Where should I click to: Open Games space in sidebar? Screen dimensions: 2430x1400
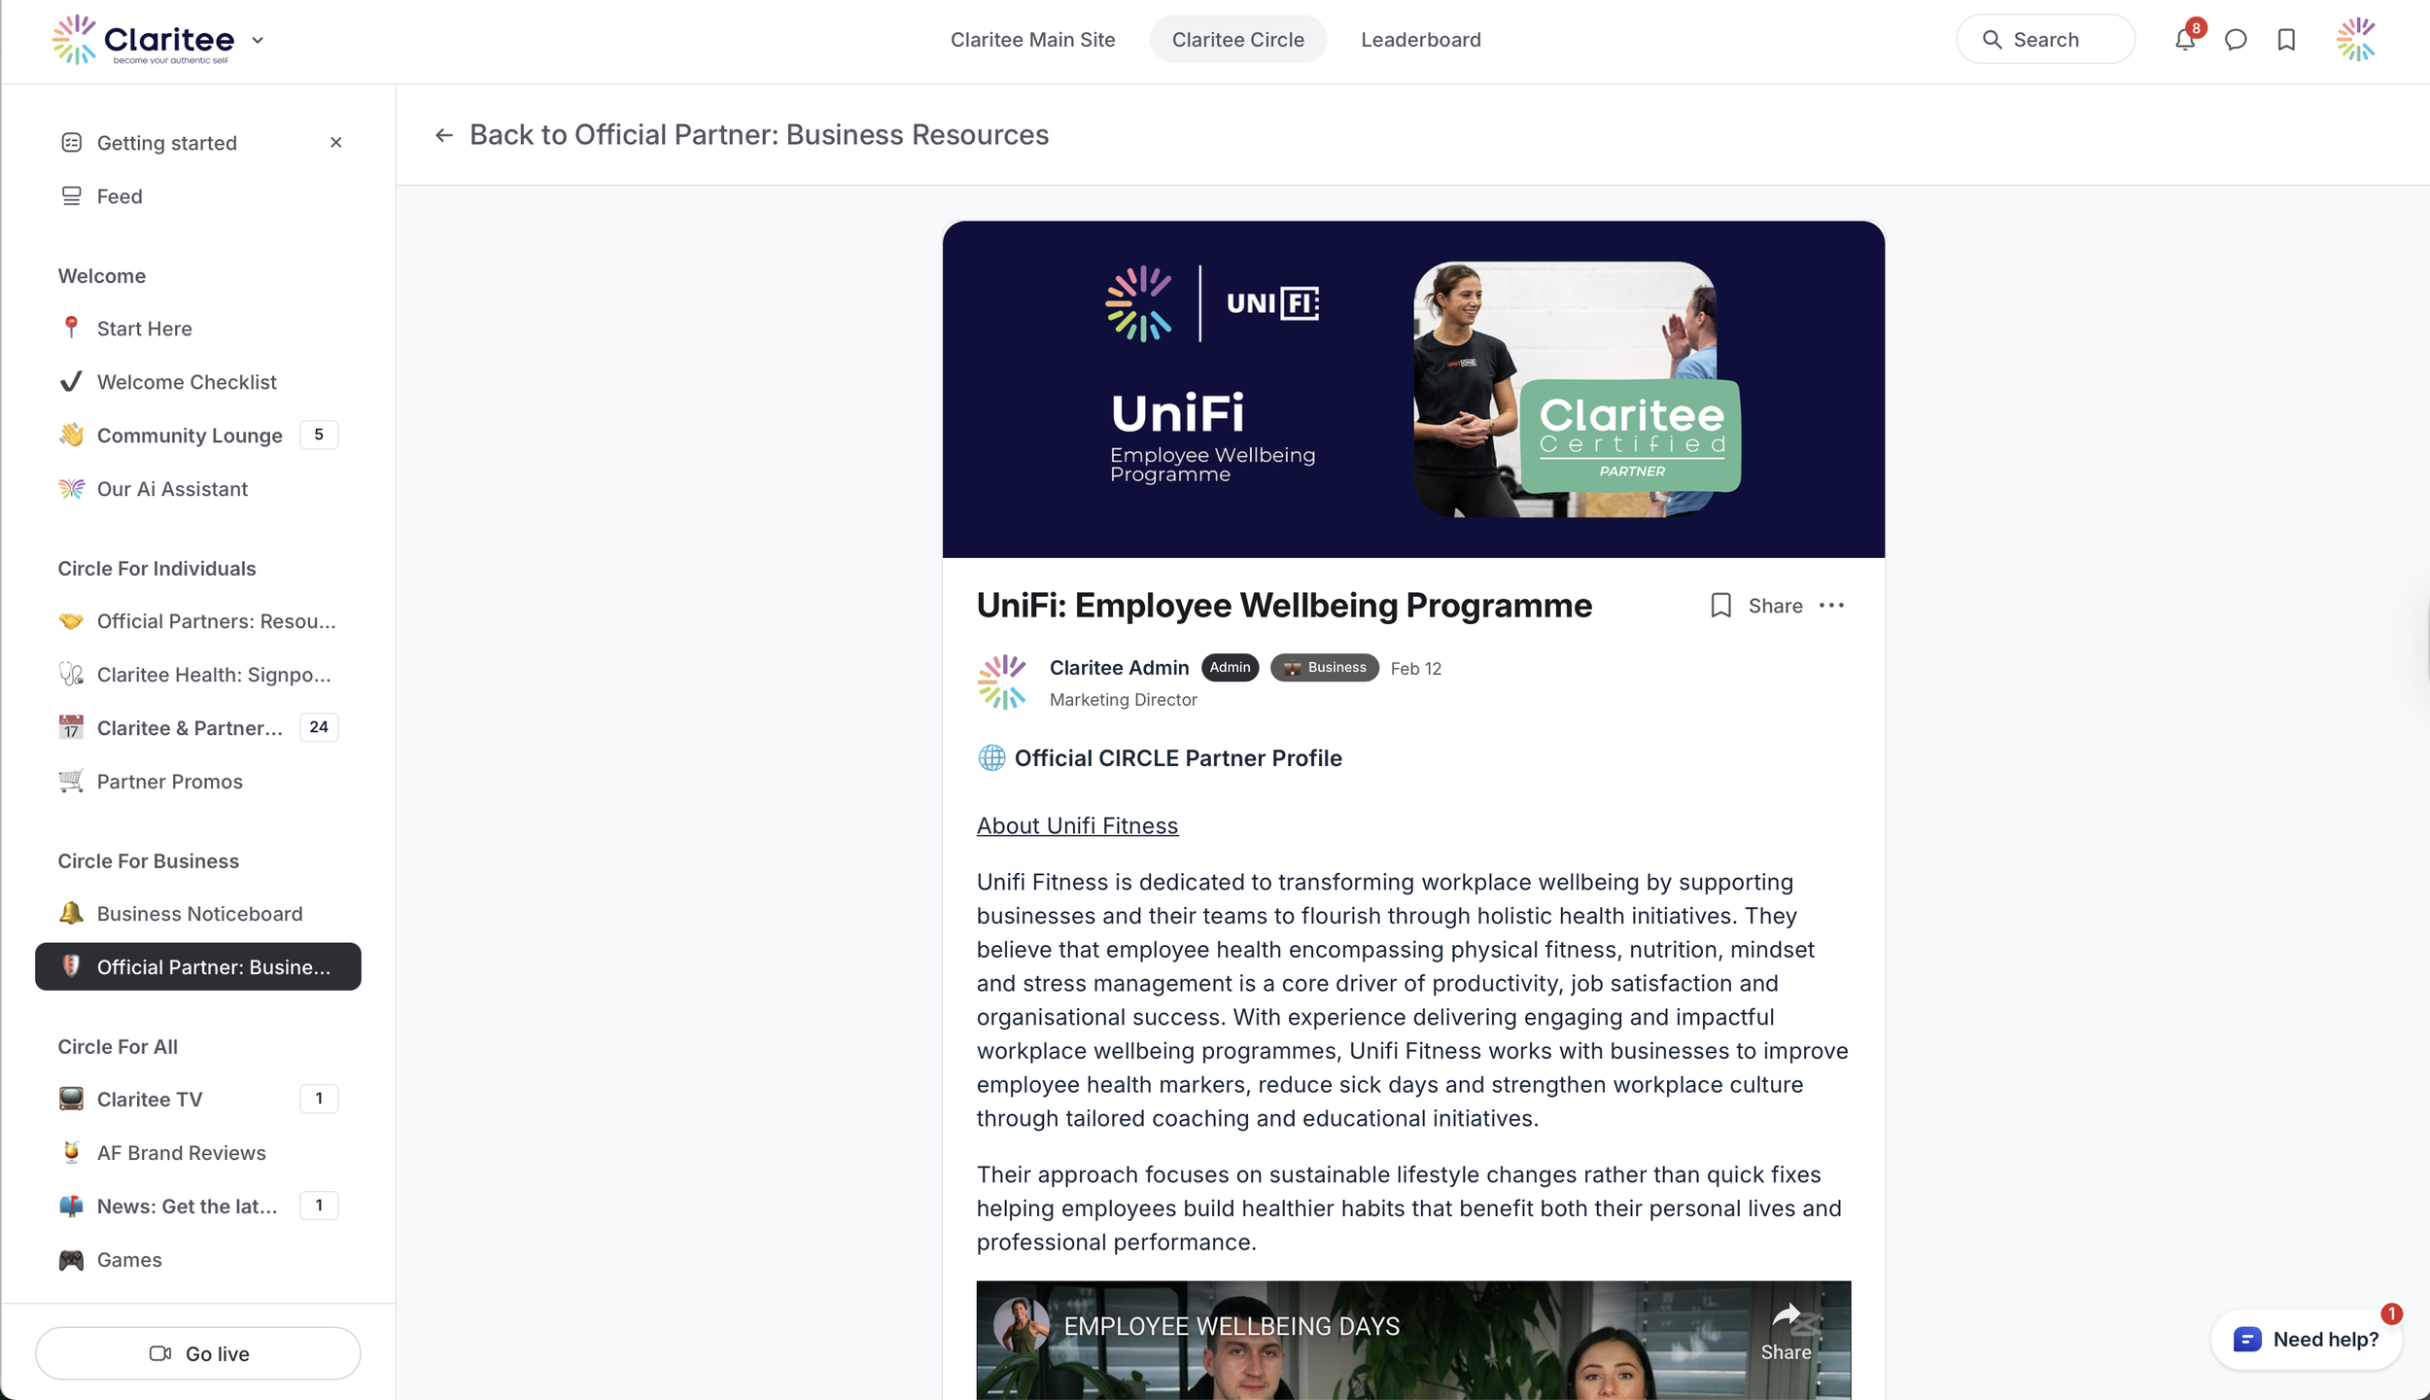click(129, 1259)
